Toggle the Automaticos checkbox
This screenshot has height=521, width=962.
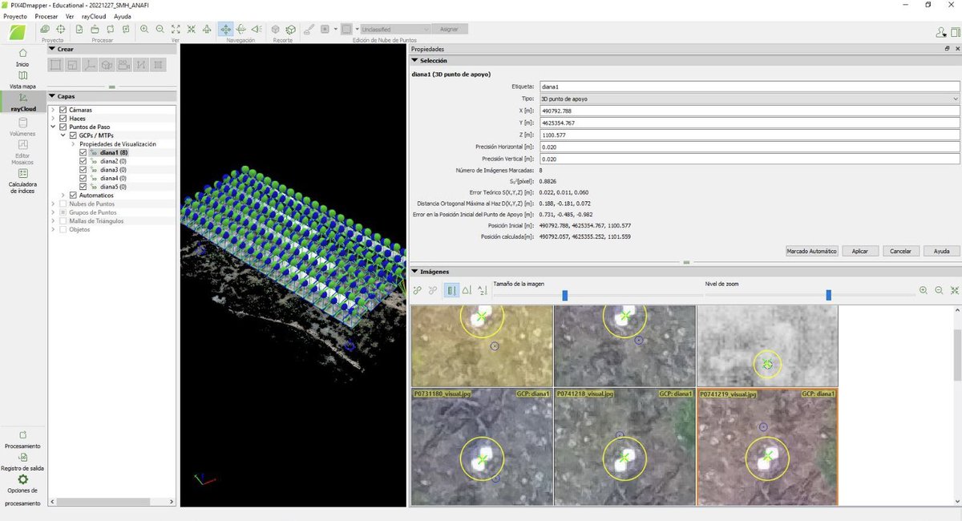point(73,196)
